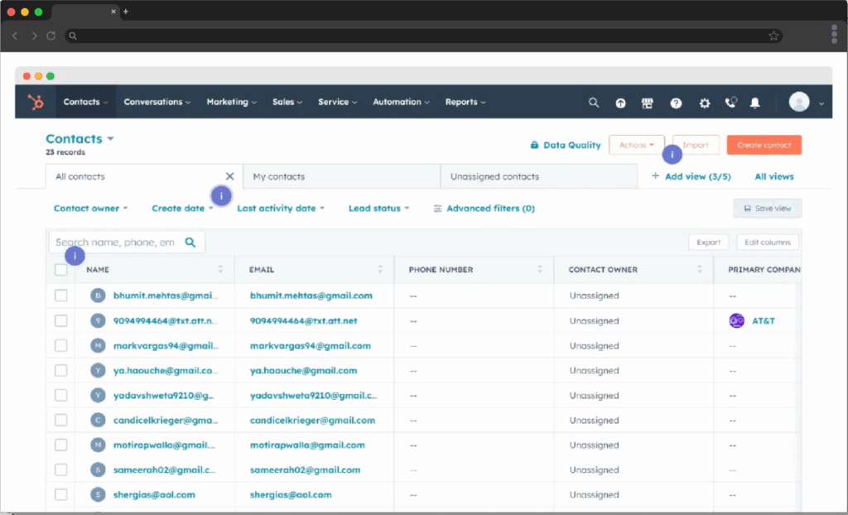Sort by the Contact Owner column arrows
848x515 pixels.
(699, 269)
